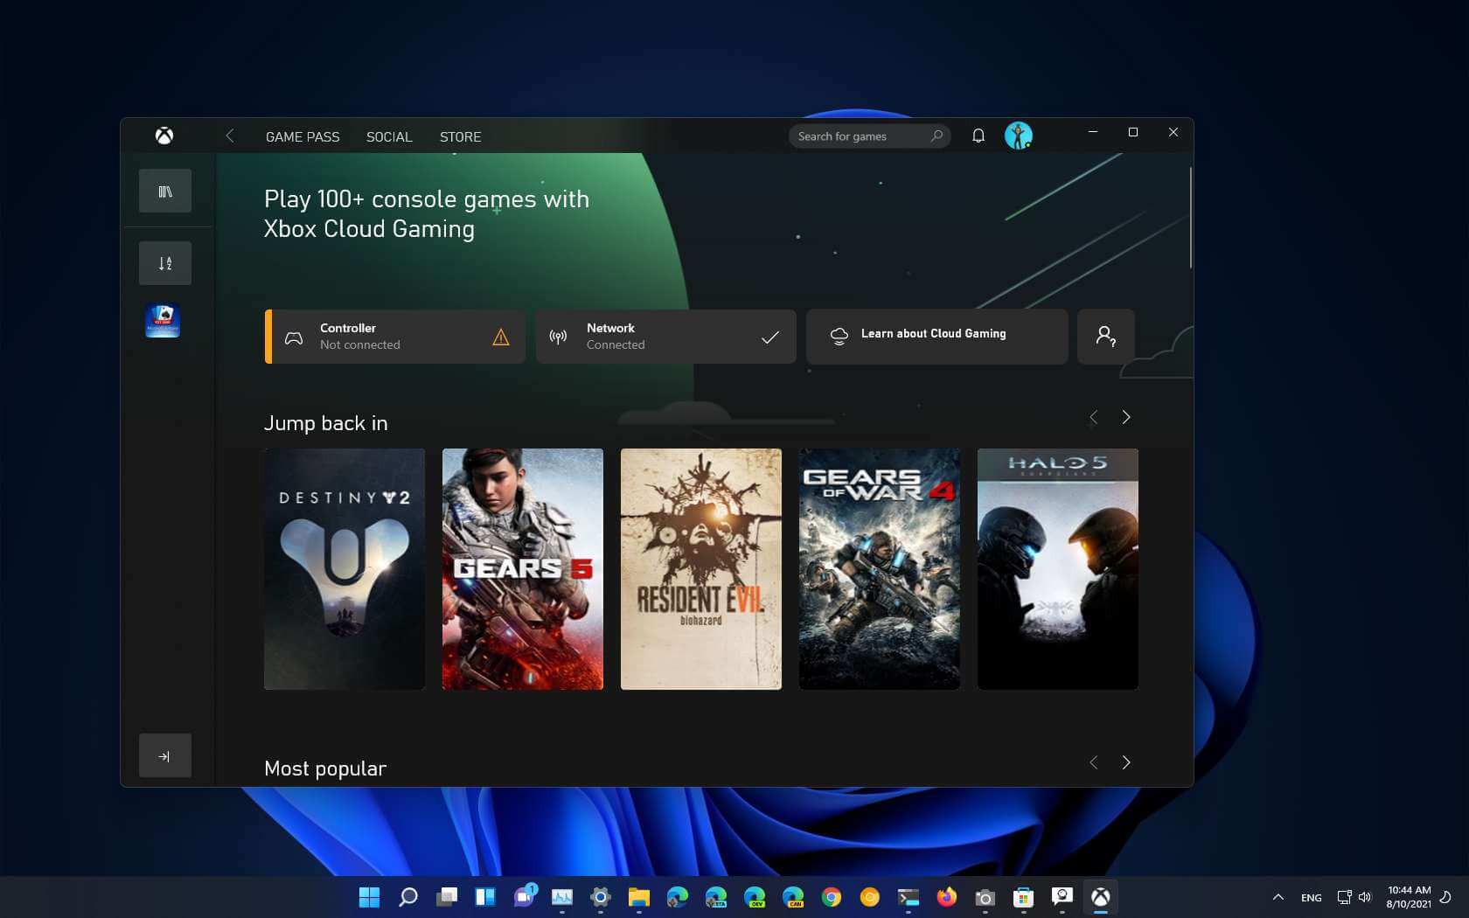Image resolution: width=1469 pixels, height=918 pixels.
Task: Open Edge Dev on the taskbar
Action: point(755,897)
